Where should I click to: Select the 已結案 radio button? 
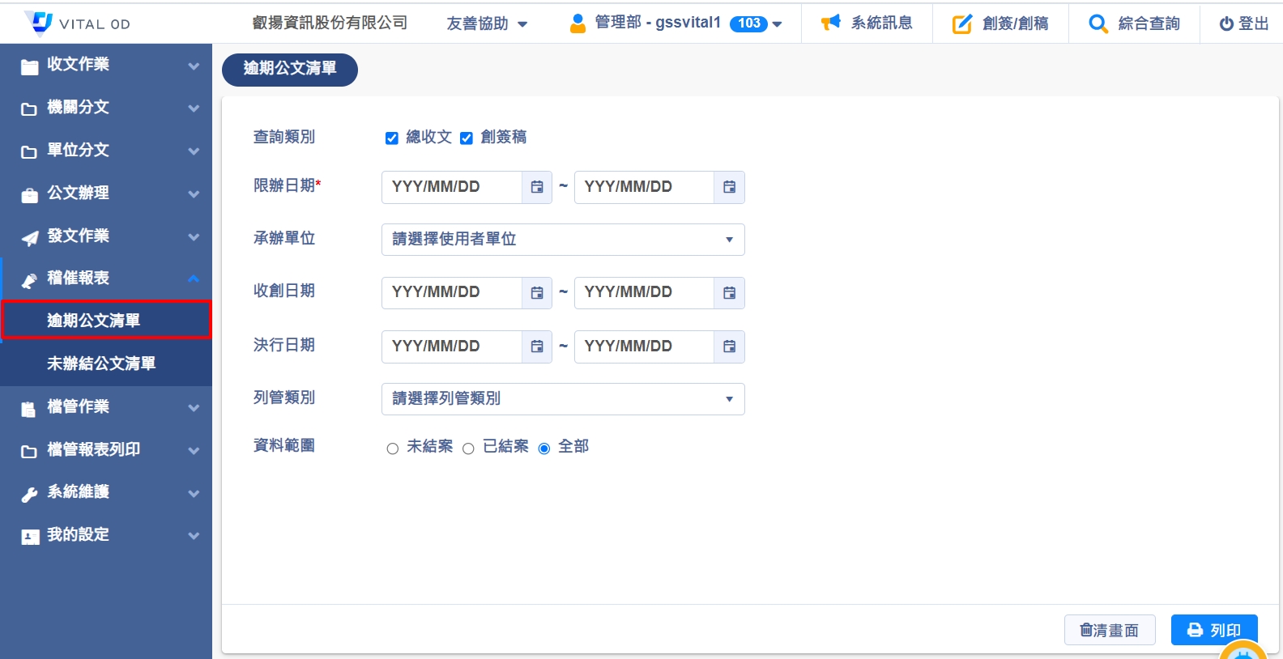pyautogui.click(x=468, y=449)
